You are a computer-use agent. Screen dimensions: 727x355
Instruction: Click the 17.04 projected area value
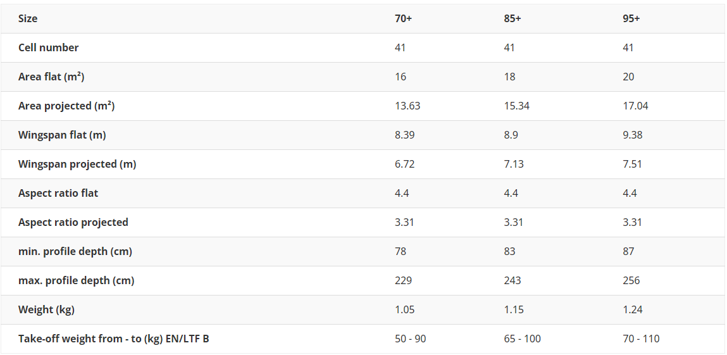pos(635,106)
